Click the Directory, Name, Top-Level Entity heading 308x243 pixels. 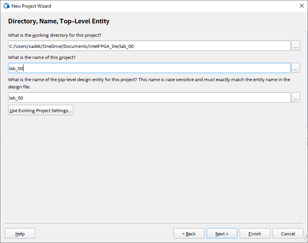point(59,21)
